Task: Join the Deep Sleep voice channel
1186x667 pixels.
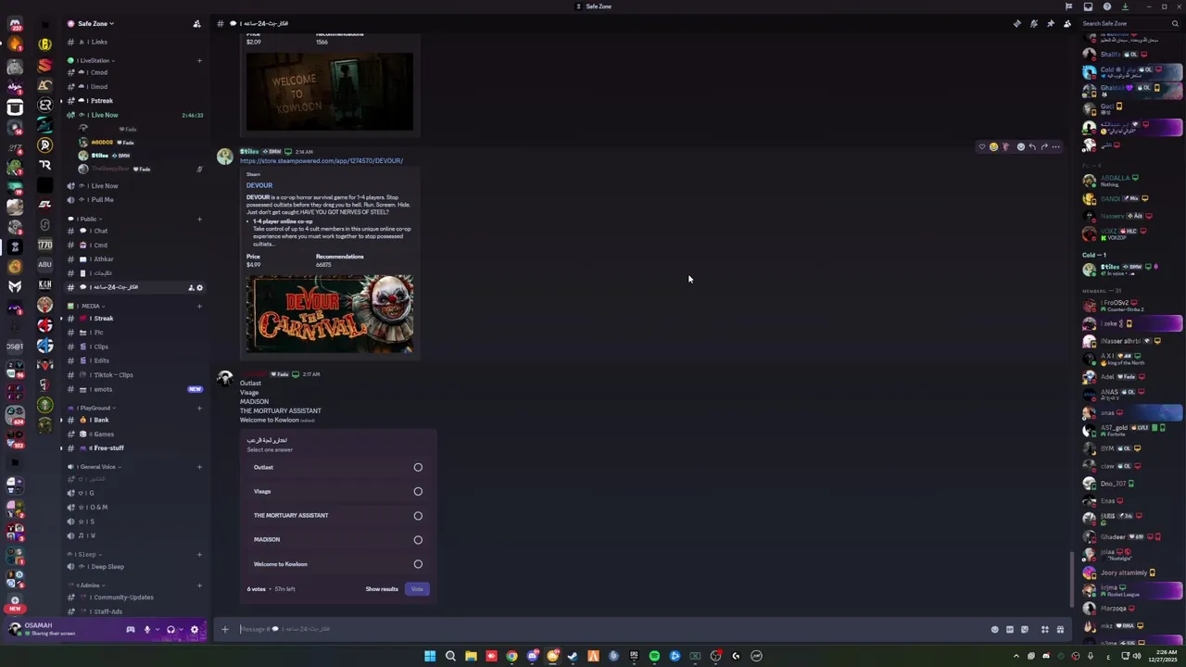Action: (135, 567)
